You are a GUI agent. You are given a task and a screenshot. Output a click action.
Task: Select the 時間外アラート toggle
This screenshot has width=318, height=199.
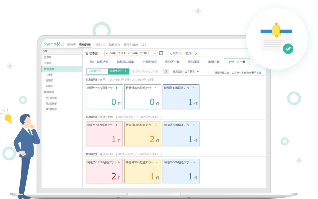[118, 71]
